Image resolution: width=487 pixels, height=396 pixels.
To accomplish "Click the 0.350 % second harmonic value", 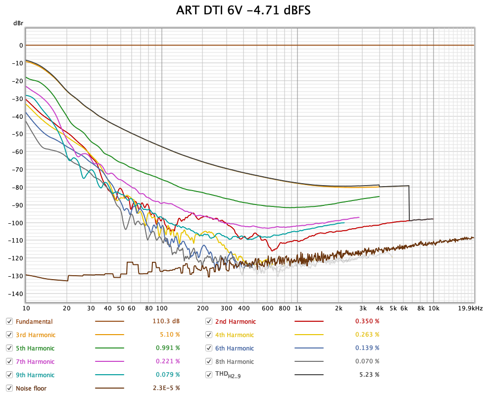I will 367,321.
